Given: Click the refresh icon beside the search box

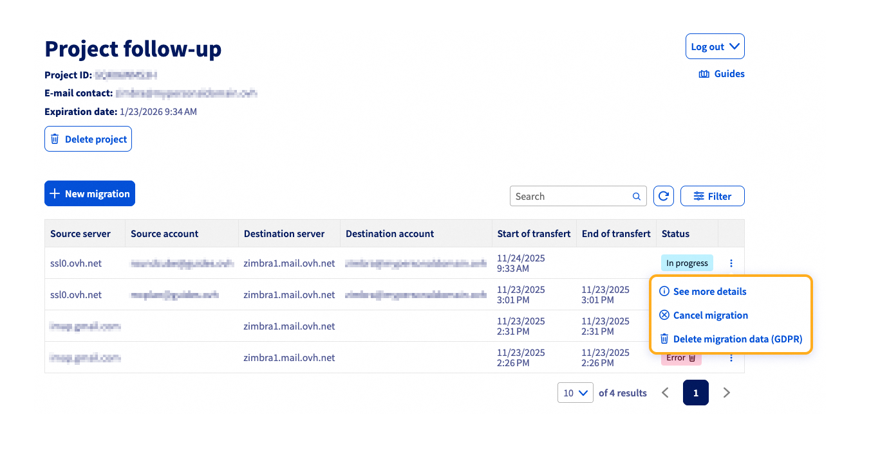Looking at the screenshot, I should tap(664, 197).
